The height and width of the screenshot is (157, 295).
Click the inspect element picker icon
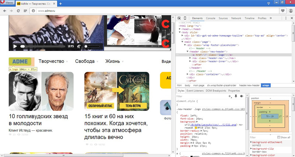point(179,18)
